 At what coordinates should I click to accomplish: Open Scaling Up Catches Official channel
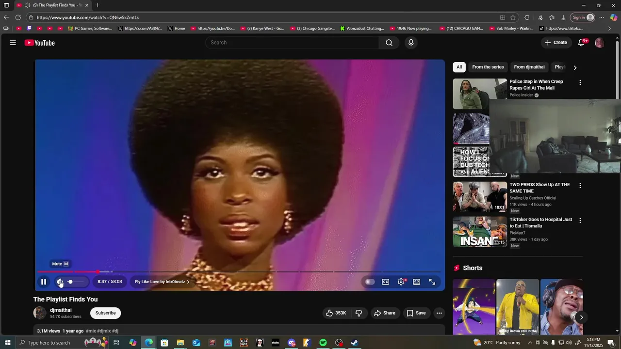[533, 198]
